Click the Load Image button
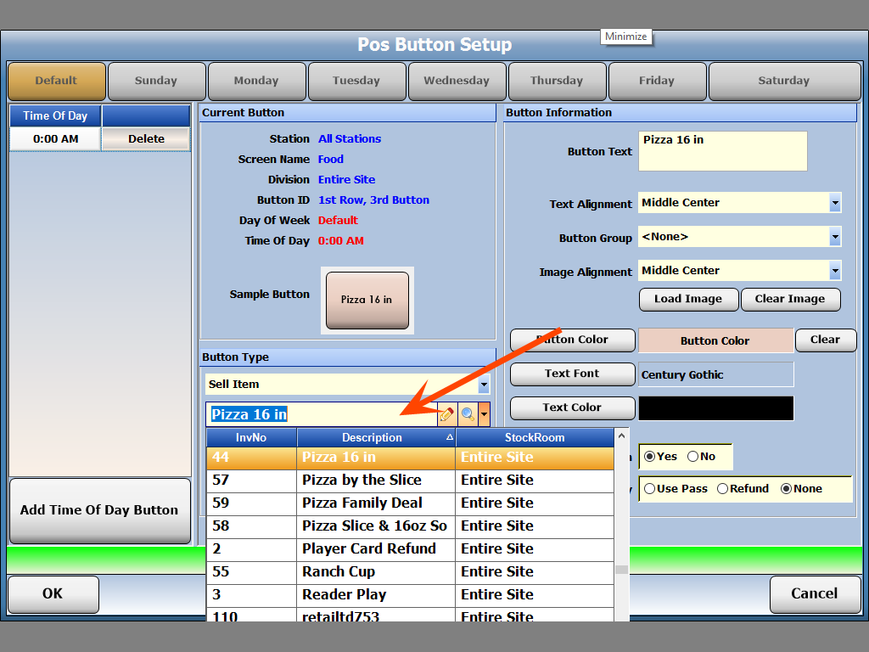This screenshot has height=652, width=869. click(688, 299)
